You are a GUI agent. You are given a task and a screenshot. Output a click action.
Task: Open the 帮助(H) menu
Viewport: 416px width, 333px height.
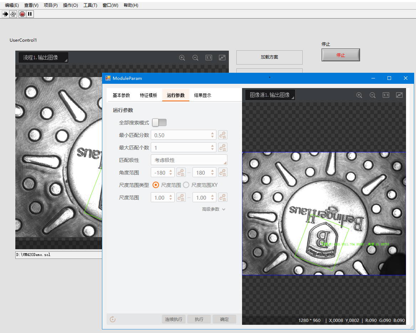click(131, 5)
